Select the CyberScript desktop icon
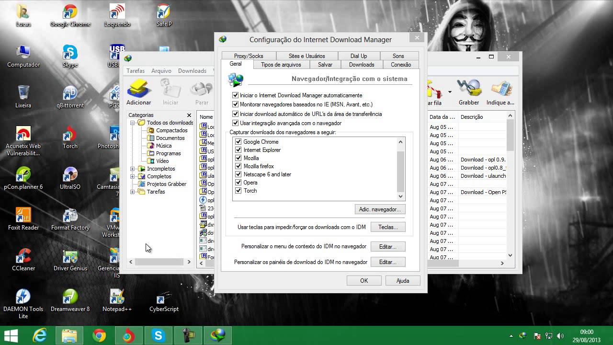The width and height of the screenshot is (613, 345). pyautogui.click(x=164, y=301)
